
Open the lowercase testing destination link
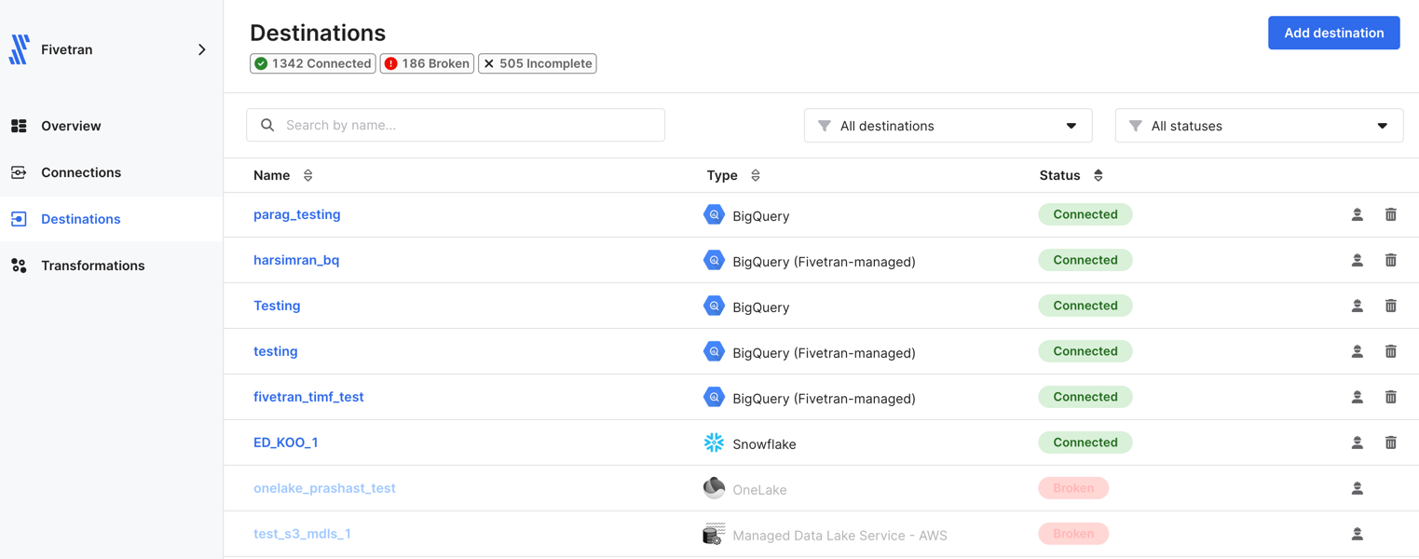[x=276, y=351]
